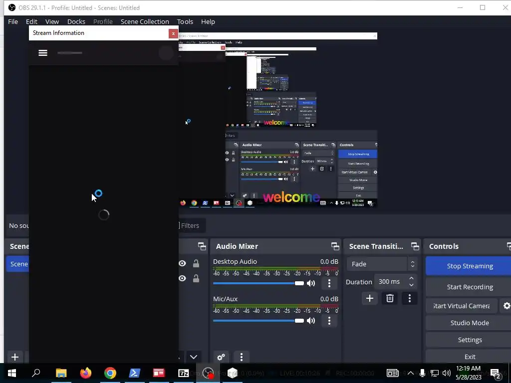Open the Tools menu

coord(185,21)
